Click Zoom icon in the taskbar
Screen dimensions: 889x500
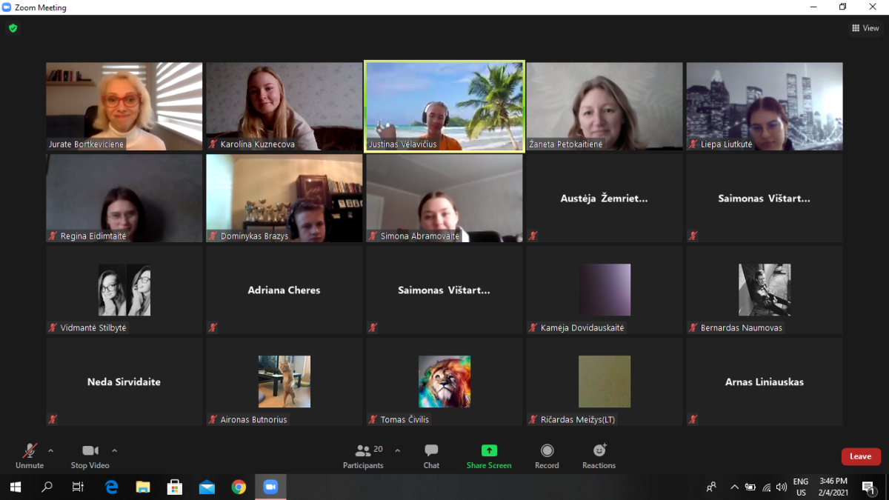coord(270,487)
